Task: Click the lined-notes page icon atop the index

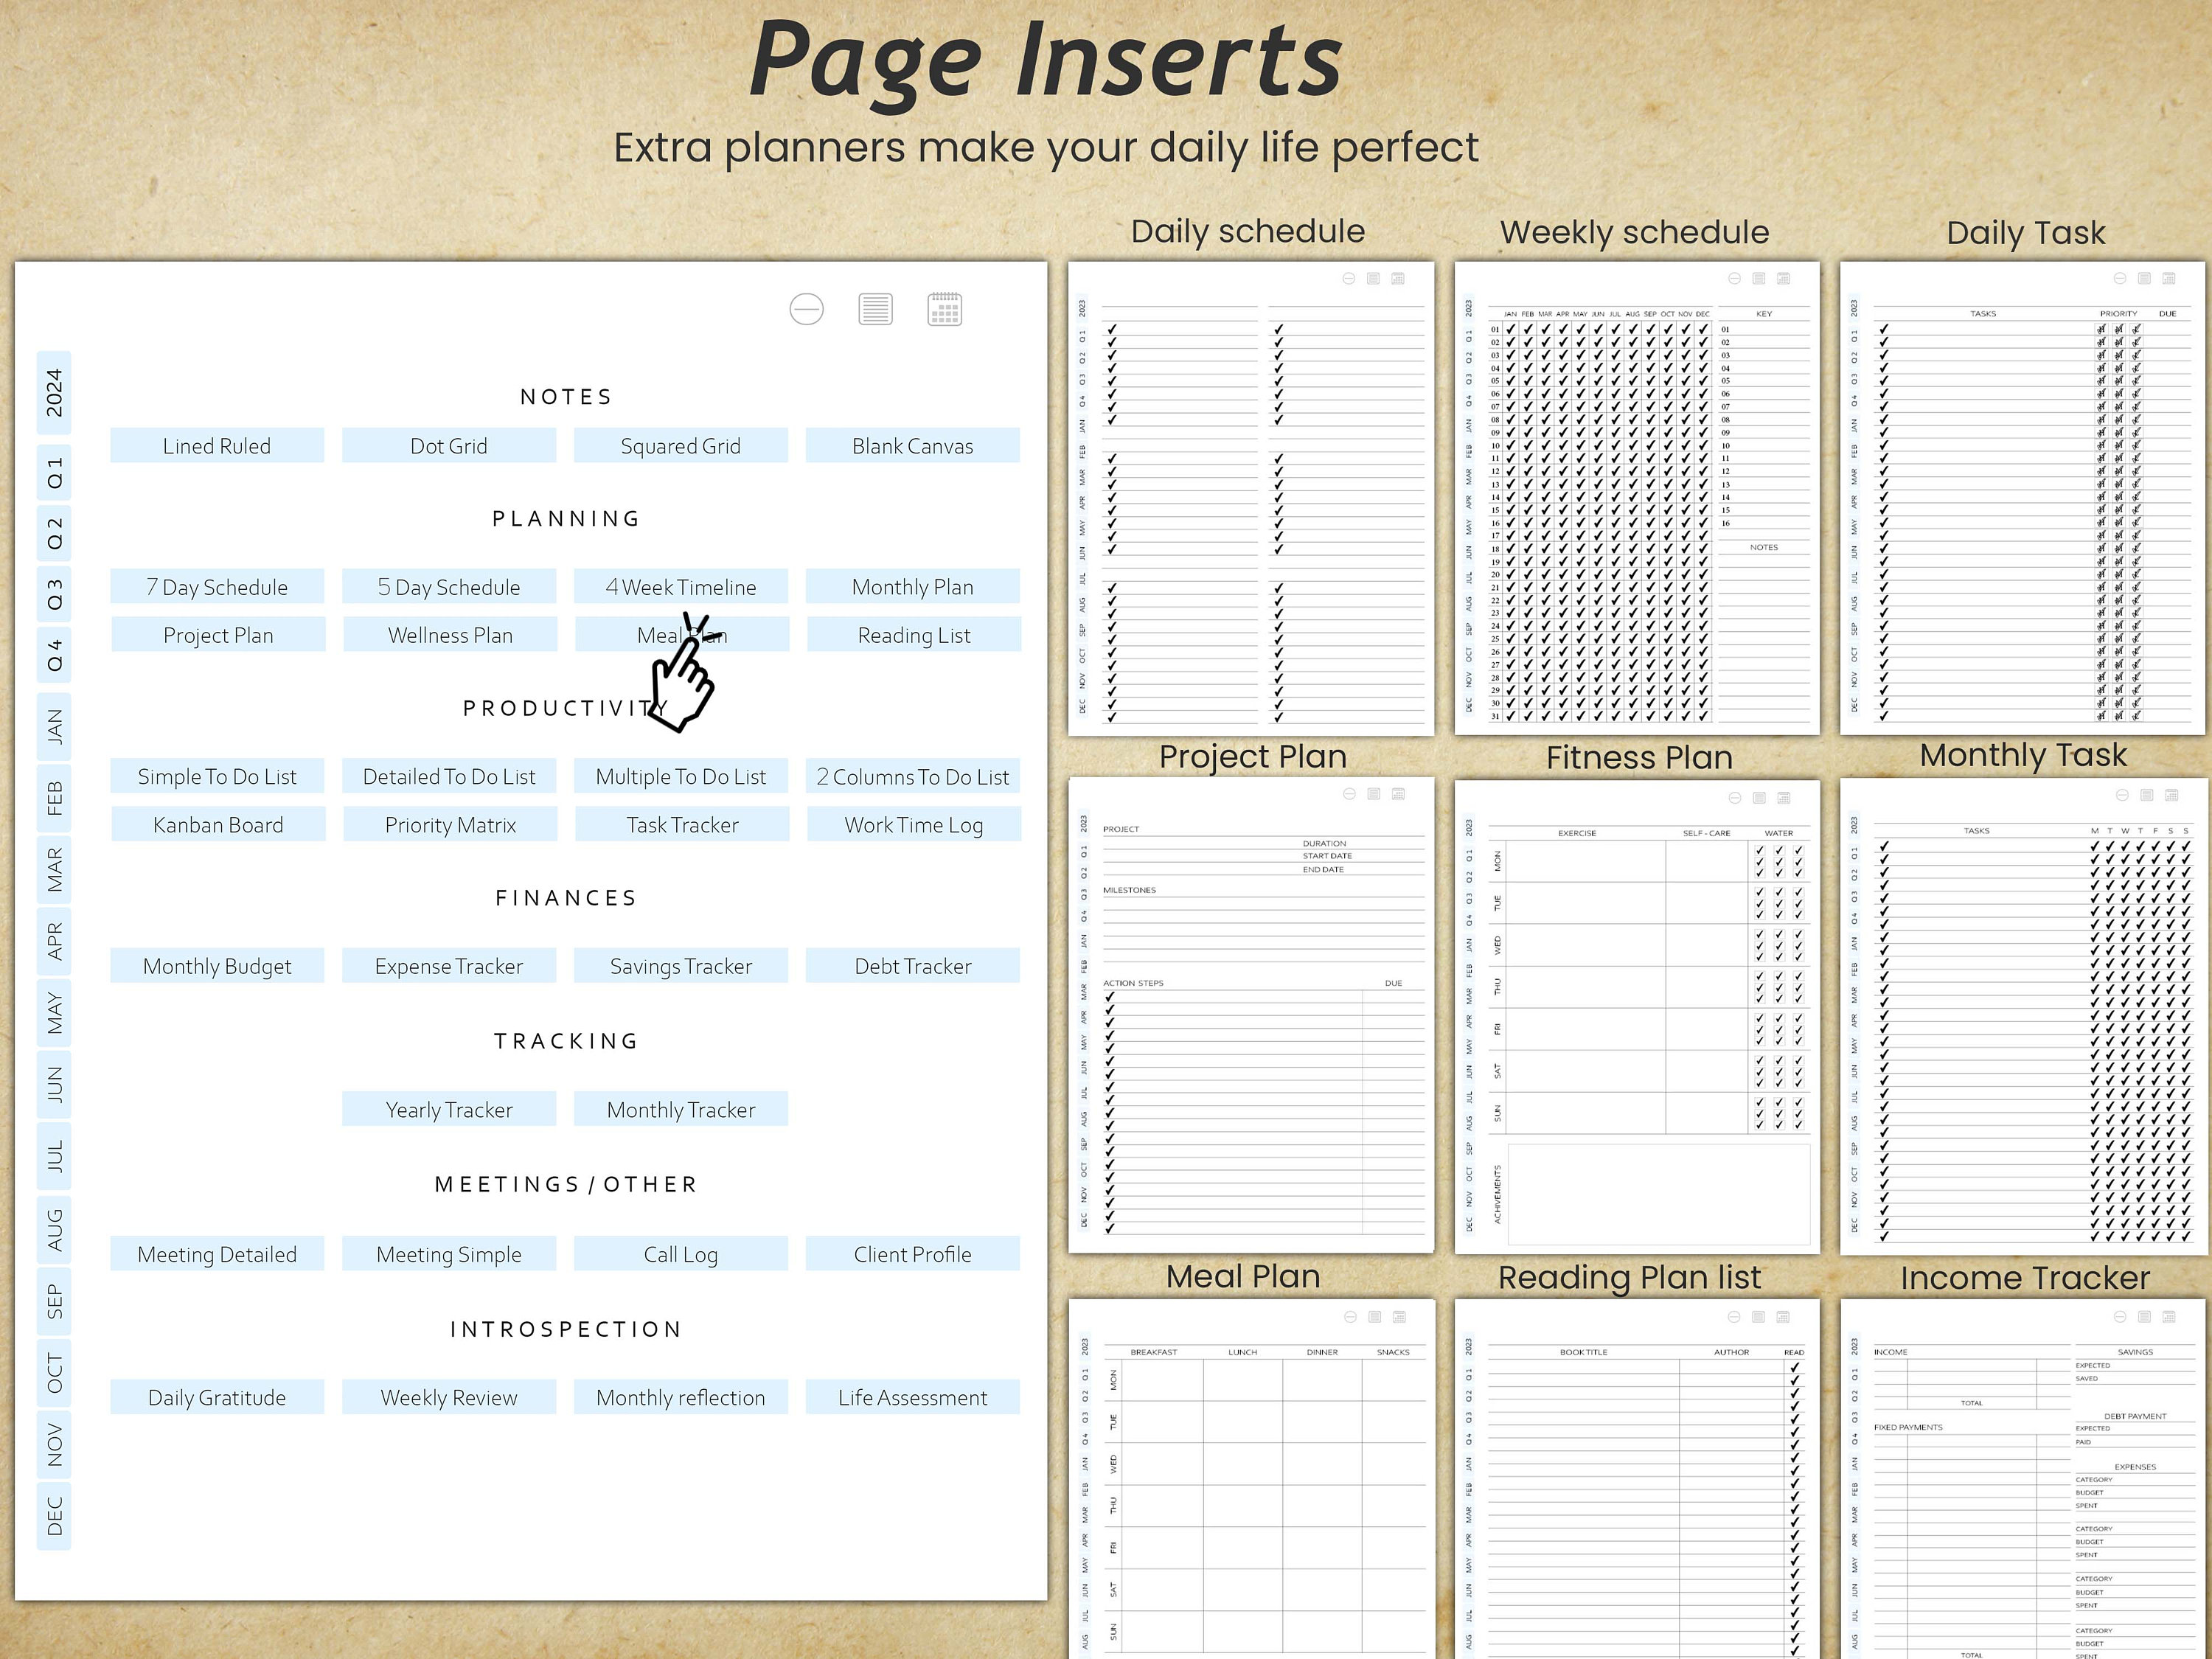Action: tap(875, 310)
